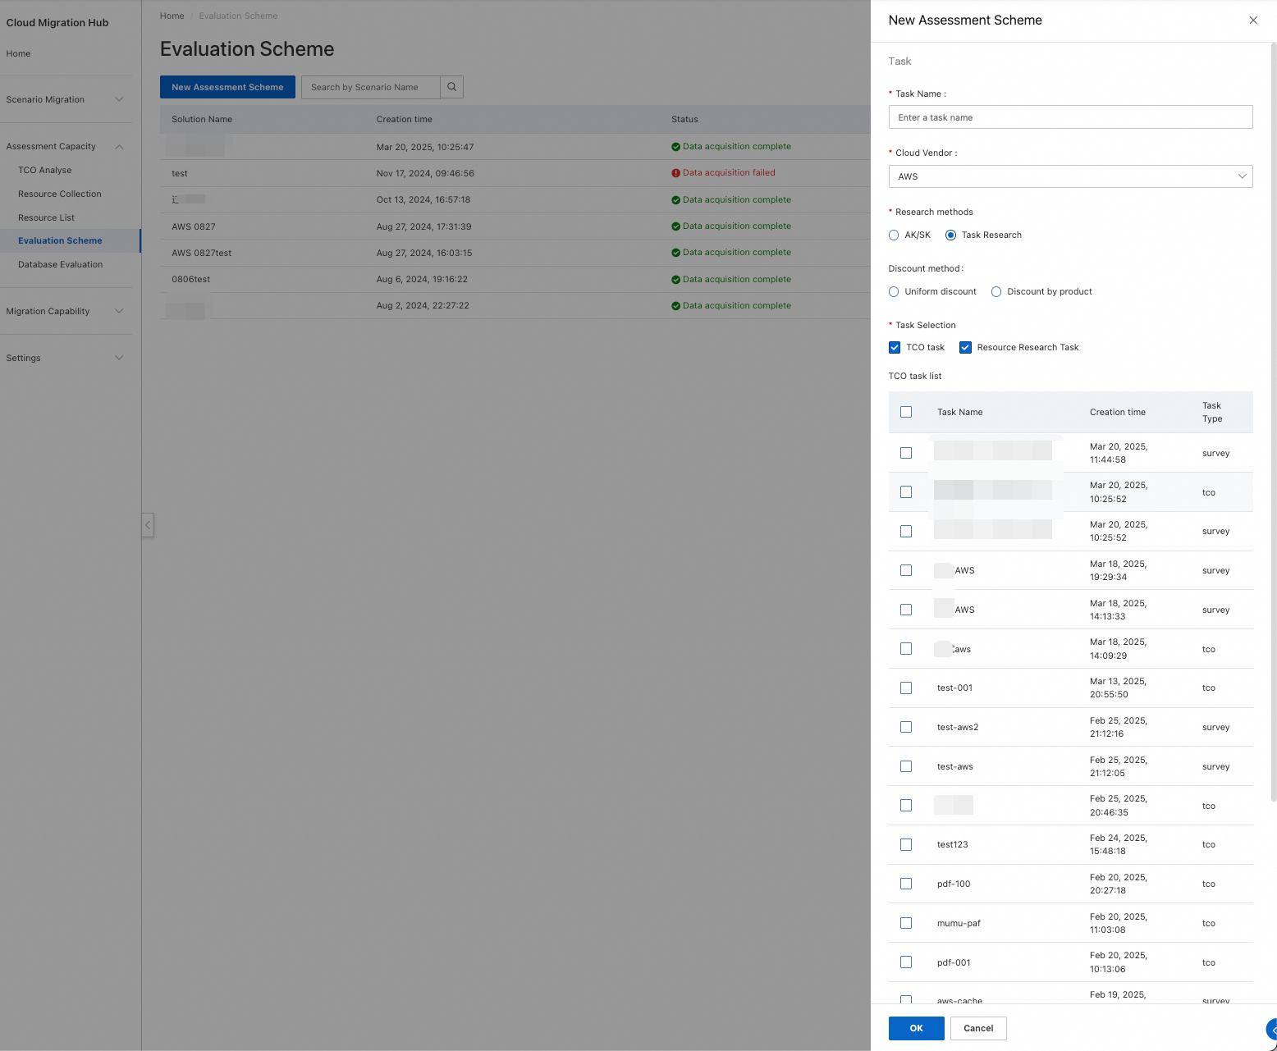The height and width of the screenshot is (1051, 1277).
Task: Uncheck the TCO task checkbox
Action: pyautogui.click(x=895, y=348)
